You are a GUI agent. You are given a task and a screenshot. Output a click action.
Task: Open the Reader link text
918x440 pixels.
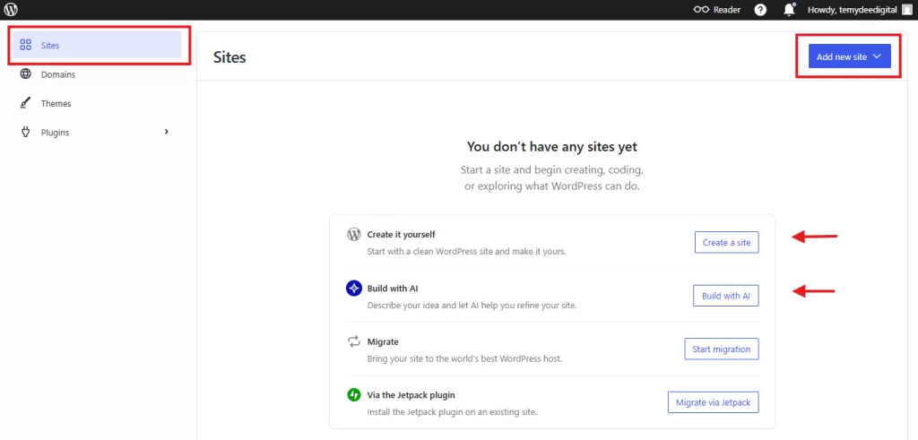pos(726,10)
